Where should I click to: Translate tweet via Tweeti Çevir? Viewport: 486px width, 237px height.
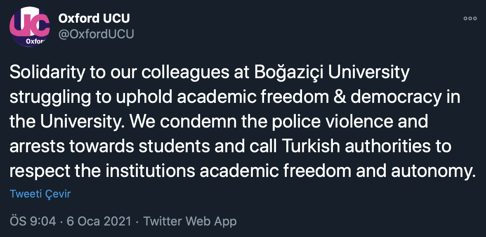point(40,194)
